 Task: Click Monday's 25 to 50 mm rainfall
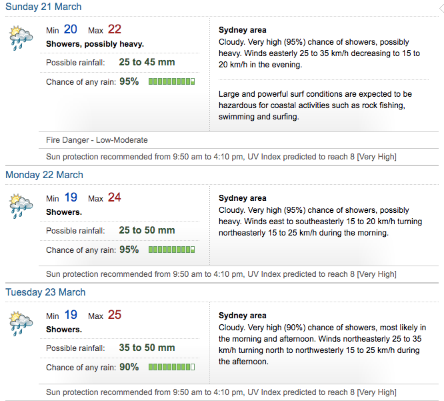147,230
